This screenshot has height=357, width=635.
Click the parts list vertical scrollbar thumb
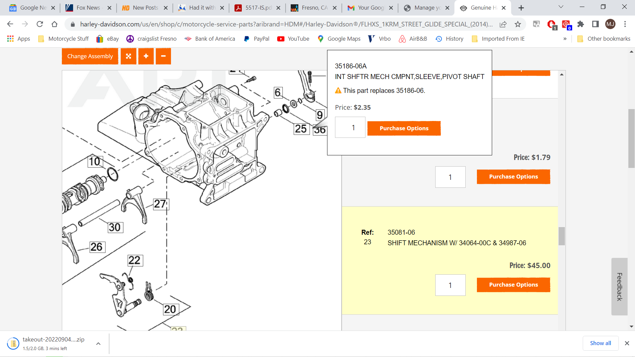(x=562, y=236)
